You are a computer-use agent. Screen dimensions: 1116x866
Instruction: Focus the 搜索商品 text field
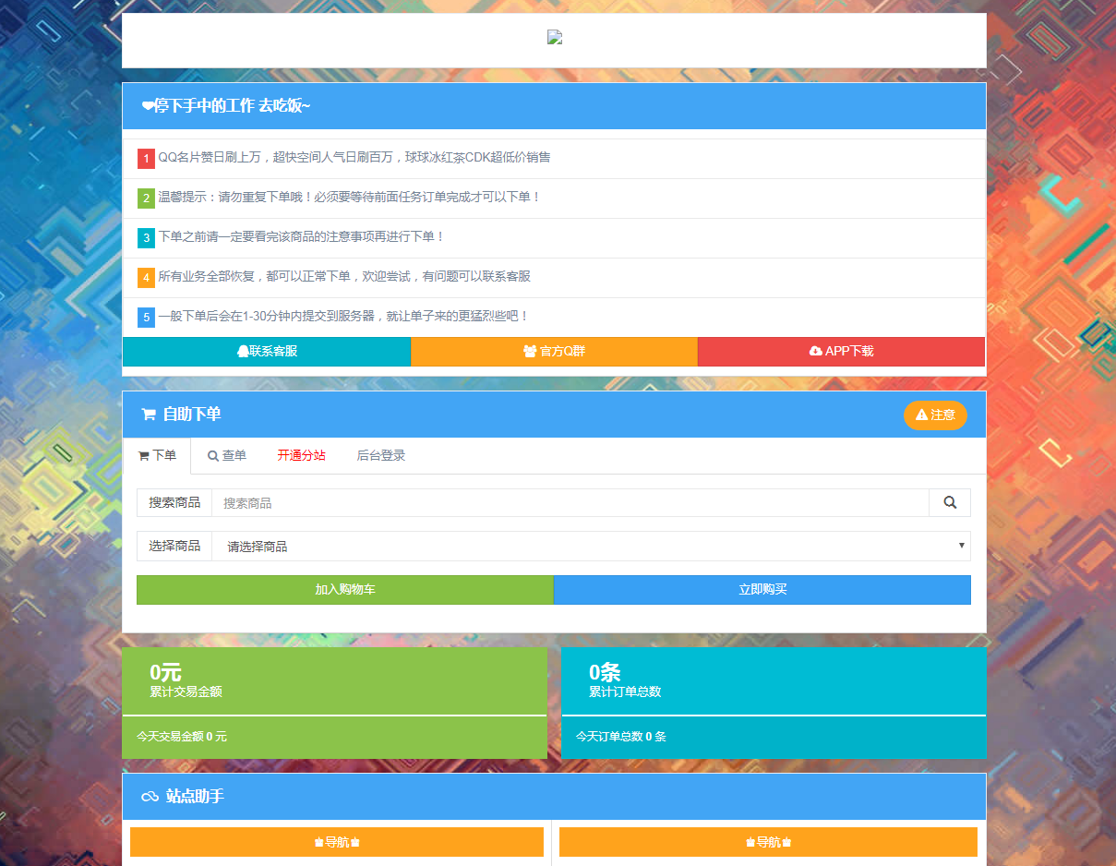click(x=570, y=503)
